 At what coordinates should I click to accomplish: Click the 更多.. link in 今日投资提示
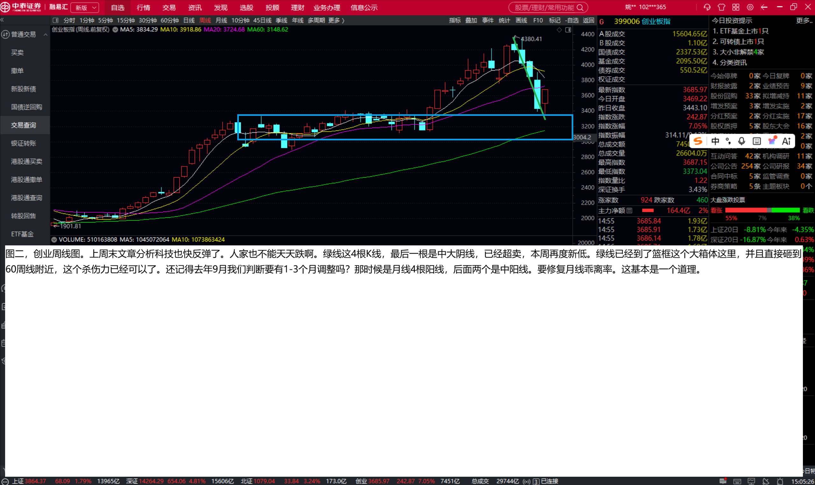[804, 21]
